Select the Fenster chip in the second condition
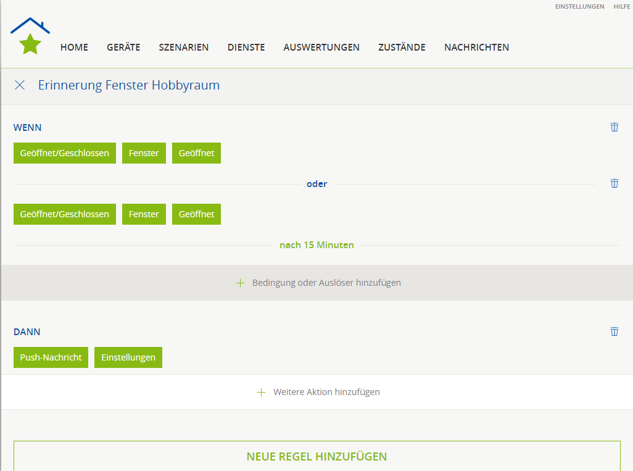Viewport: 633px width, 471px height. click(x=144, y=214)
